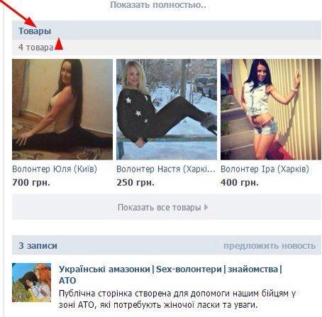Click the '400 грн.' price
The width and height of the screenshot is (322, 317).
240,183
